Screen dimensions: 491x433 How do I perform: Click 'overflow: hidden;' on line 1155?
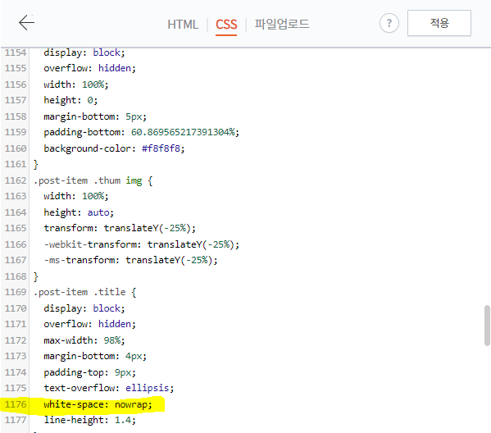pyautogui.click(x=90, y=68)
